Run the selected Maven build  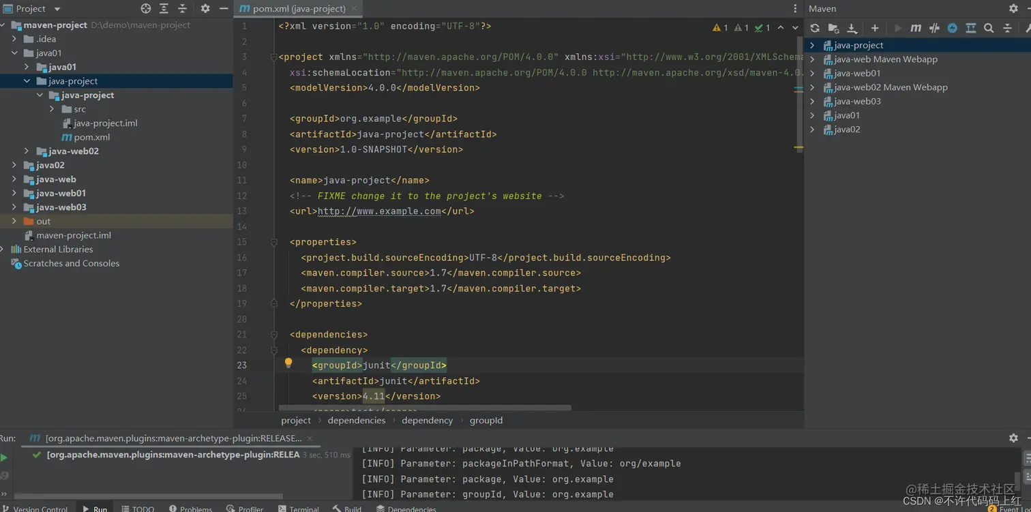point(898,28)
